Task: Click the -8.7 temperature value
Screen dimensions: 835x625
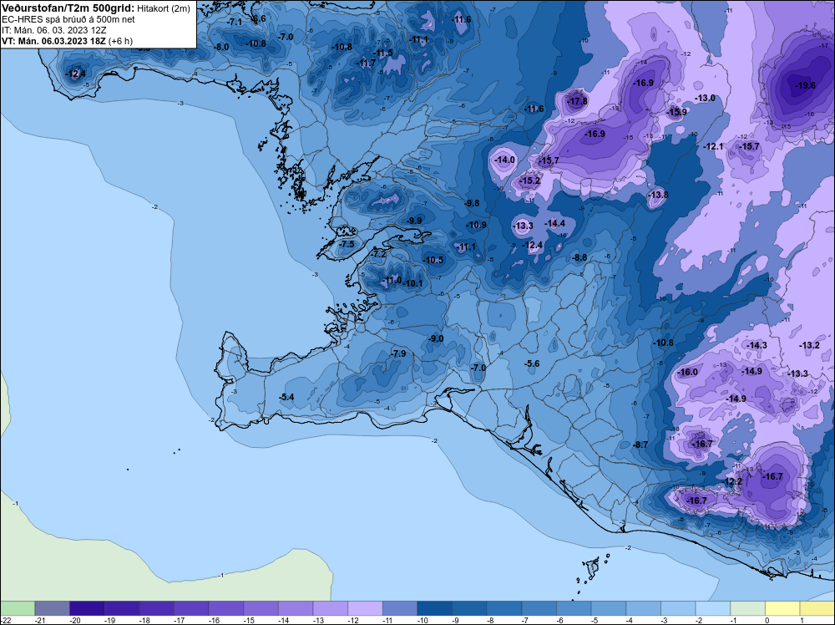Action: click(640, 445)
